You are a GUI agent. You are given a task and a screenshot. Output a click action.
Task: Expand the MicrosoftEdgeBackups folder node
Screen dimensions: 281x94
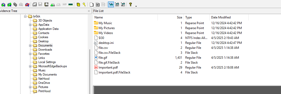click(30, 66)
